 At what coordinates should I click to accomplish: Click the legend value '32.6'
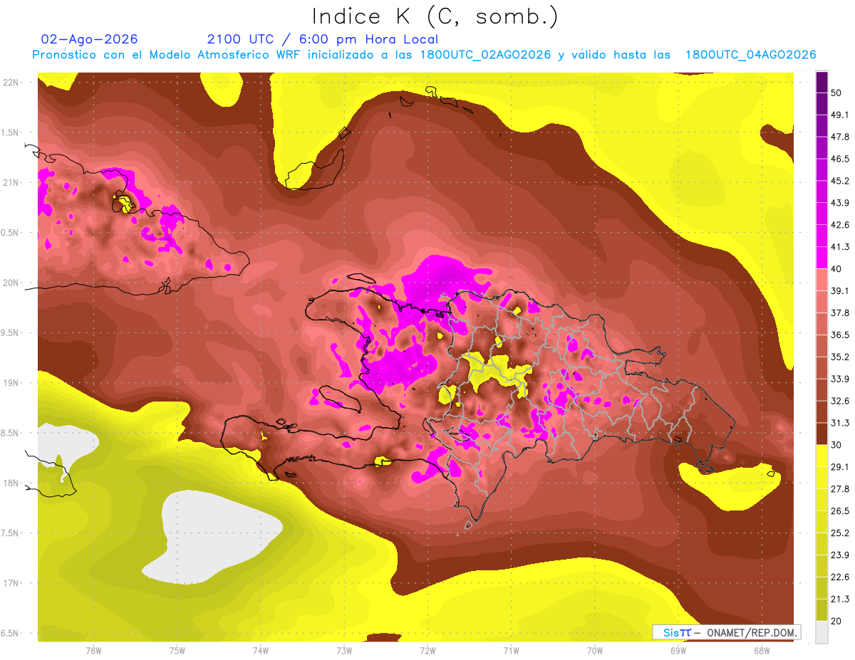[841, 401]
